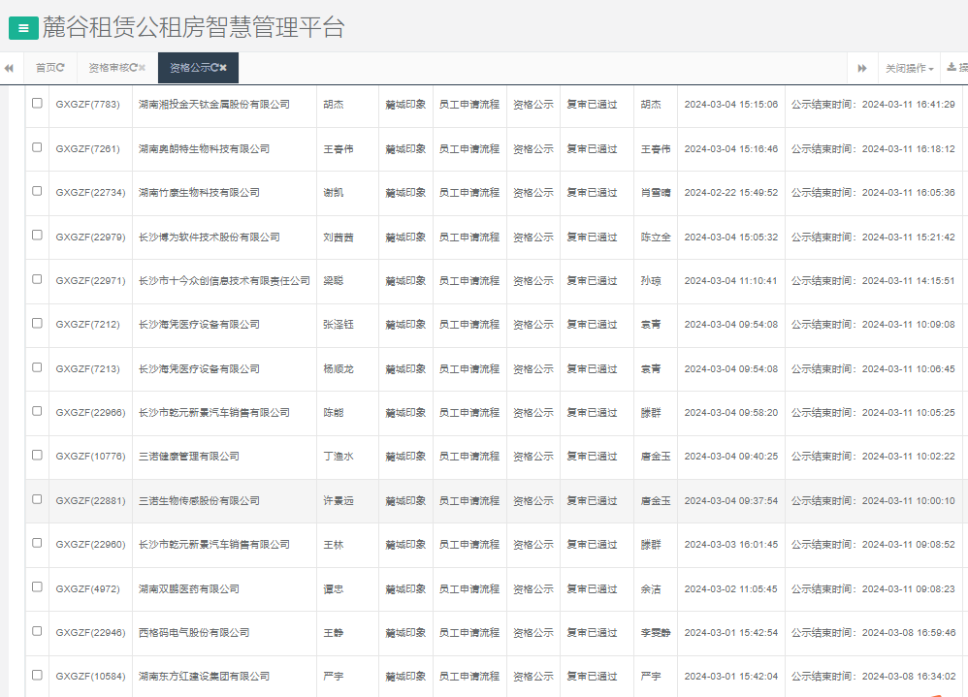Image resolution: width=968 pixels, height=697 pixels.
Task: Click the download/export icon on the top bar
Action: [x=953, y=68]
